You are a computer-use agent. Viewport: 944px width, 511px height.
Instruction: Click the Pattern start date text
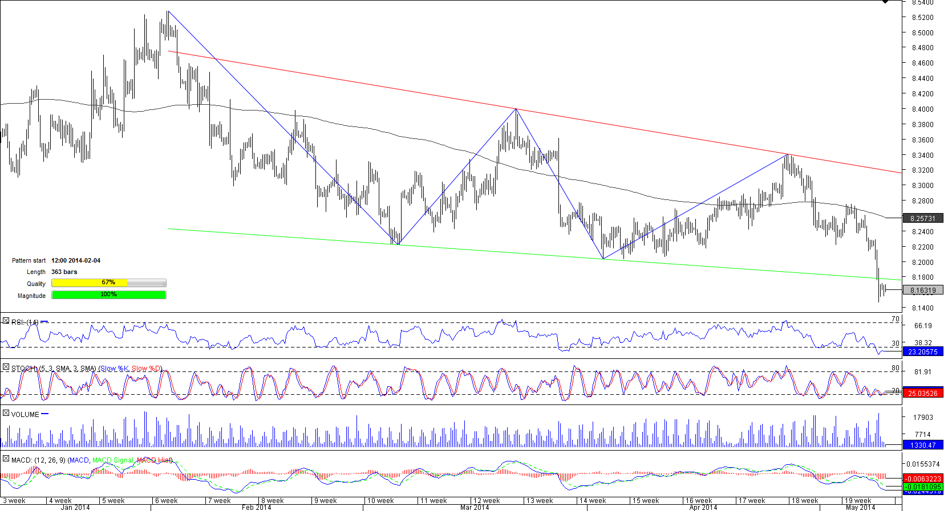(76, 260)
